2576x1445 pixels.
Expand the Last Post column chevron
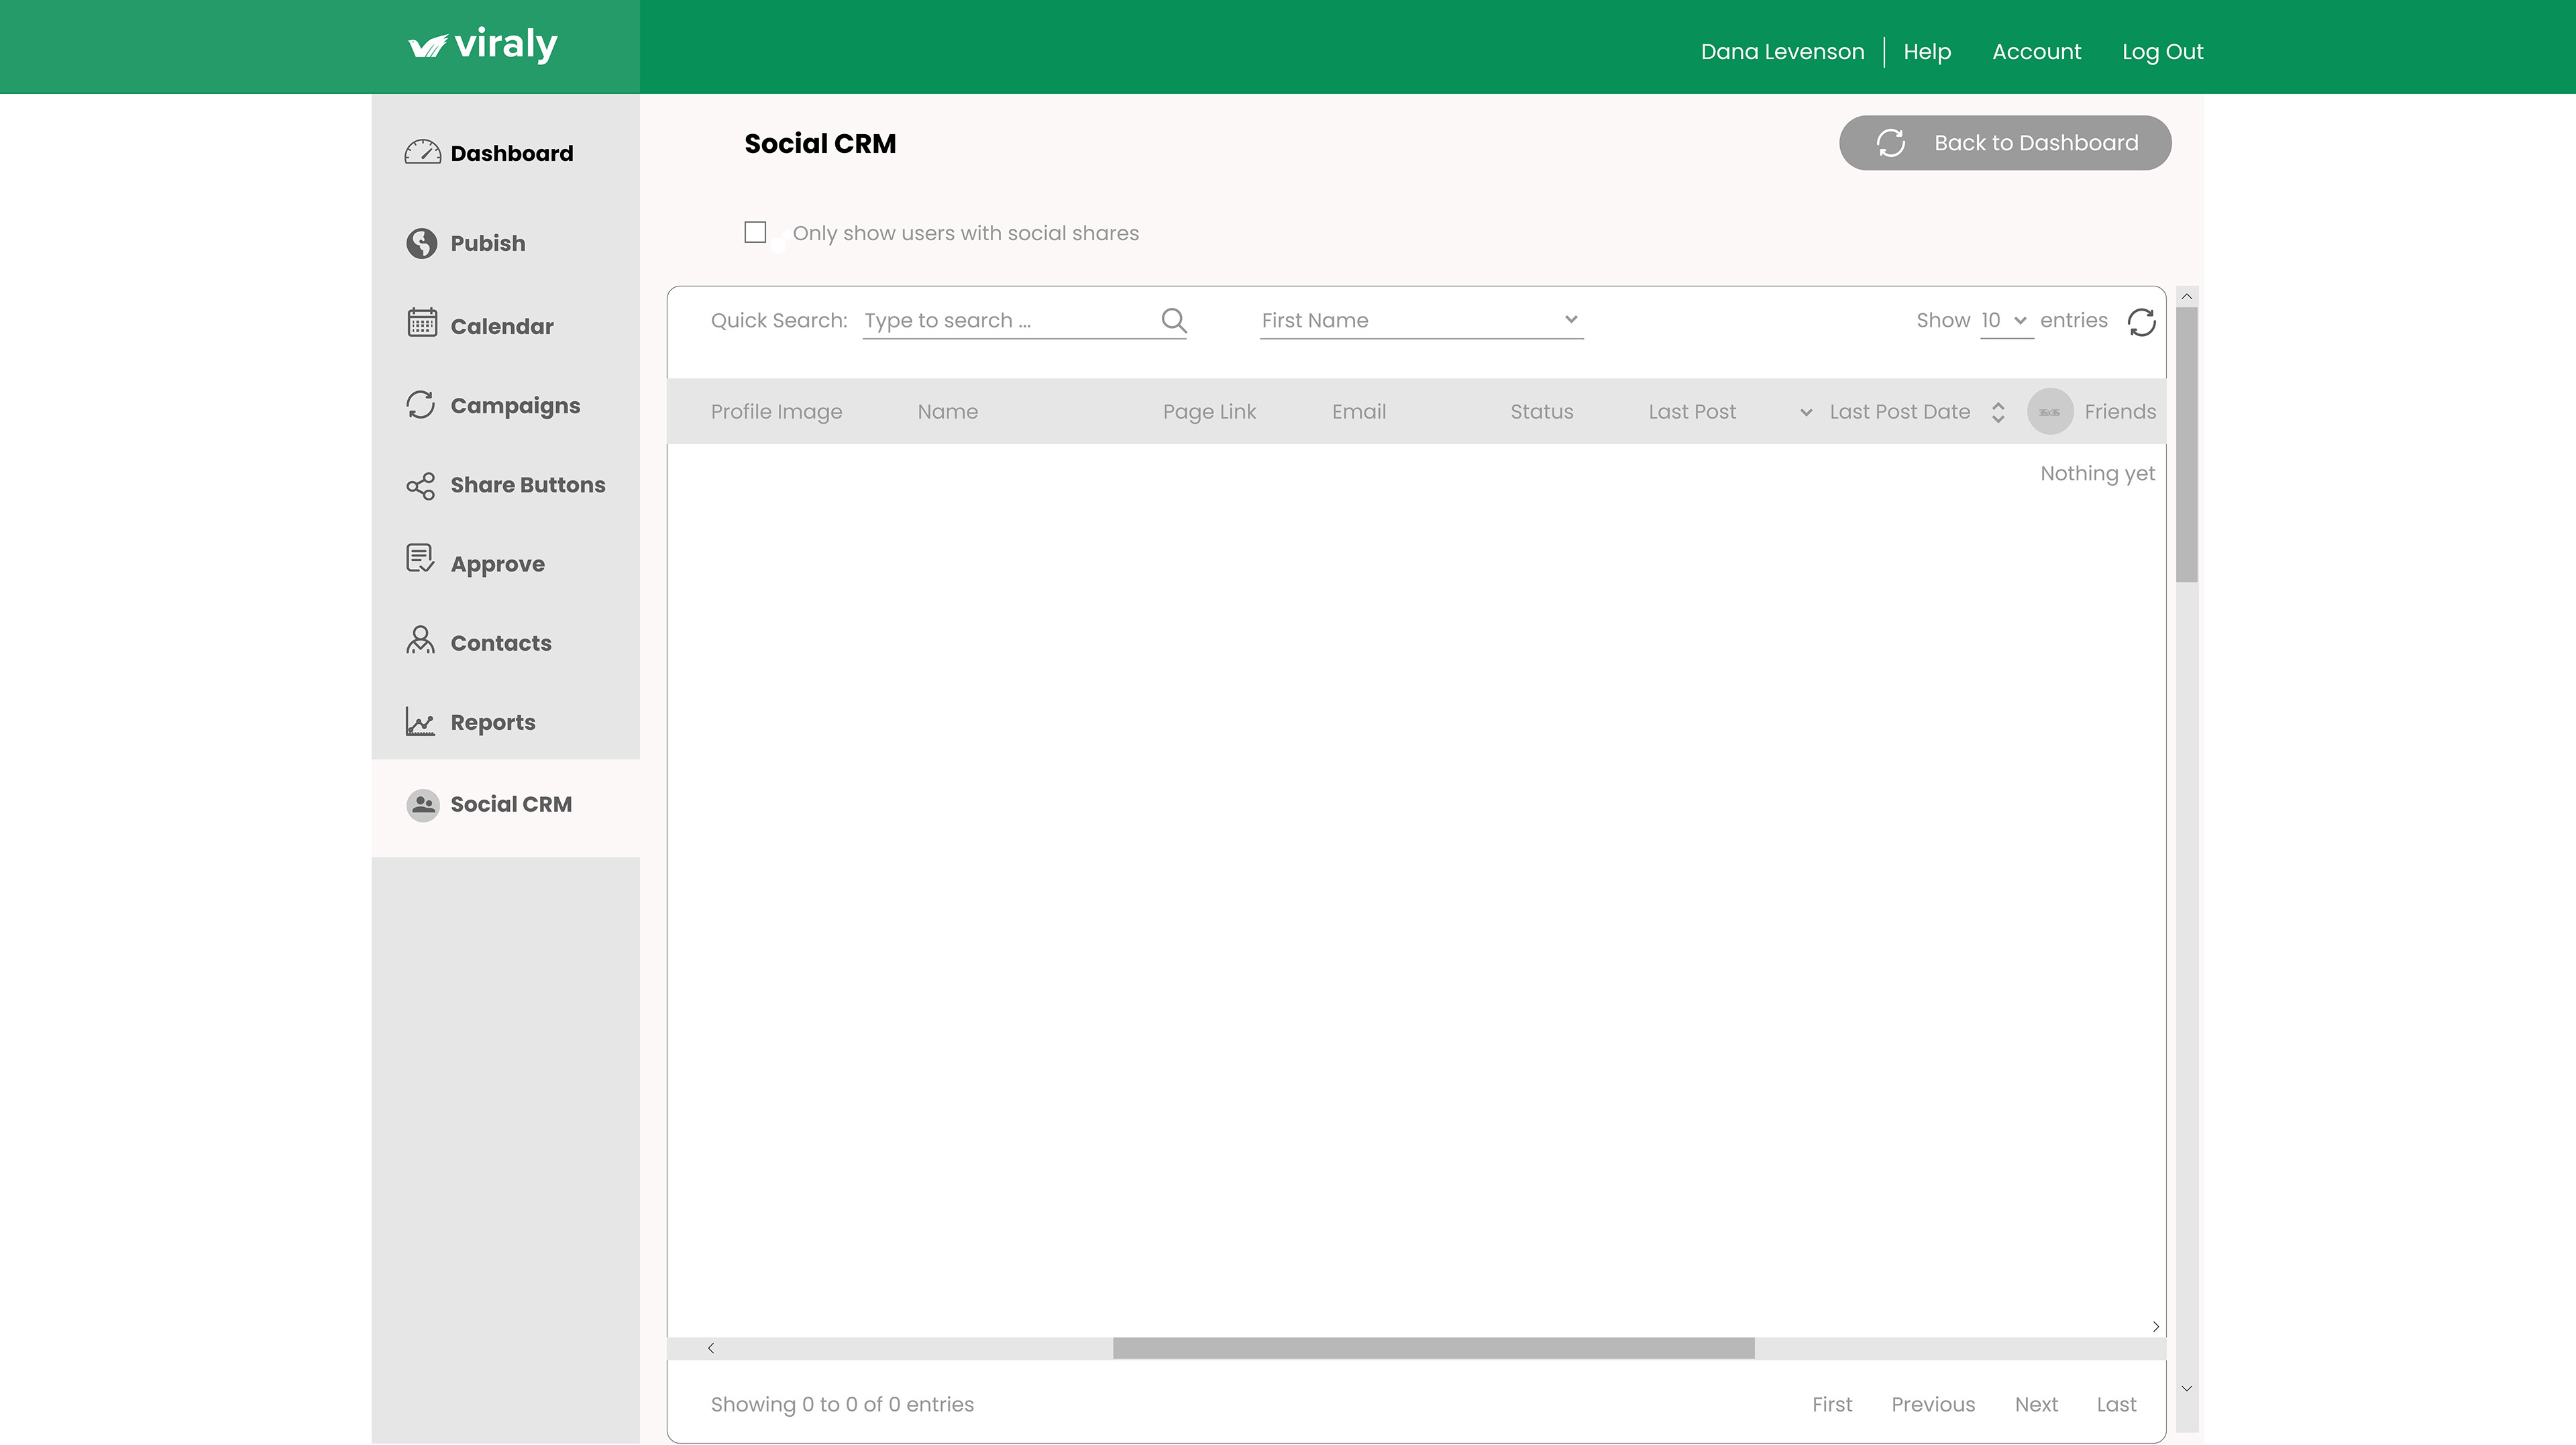pos(1806,412)
